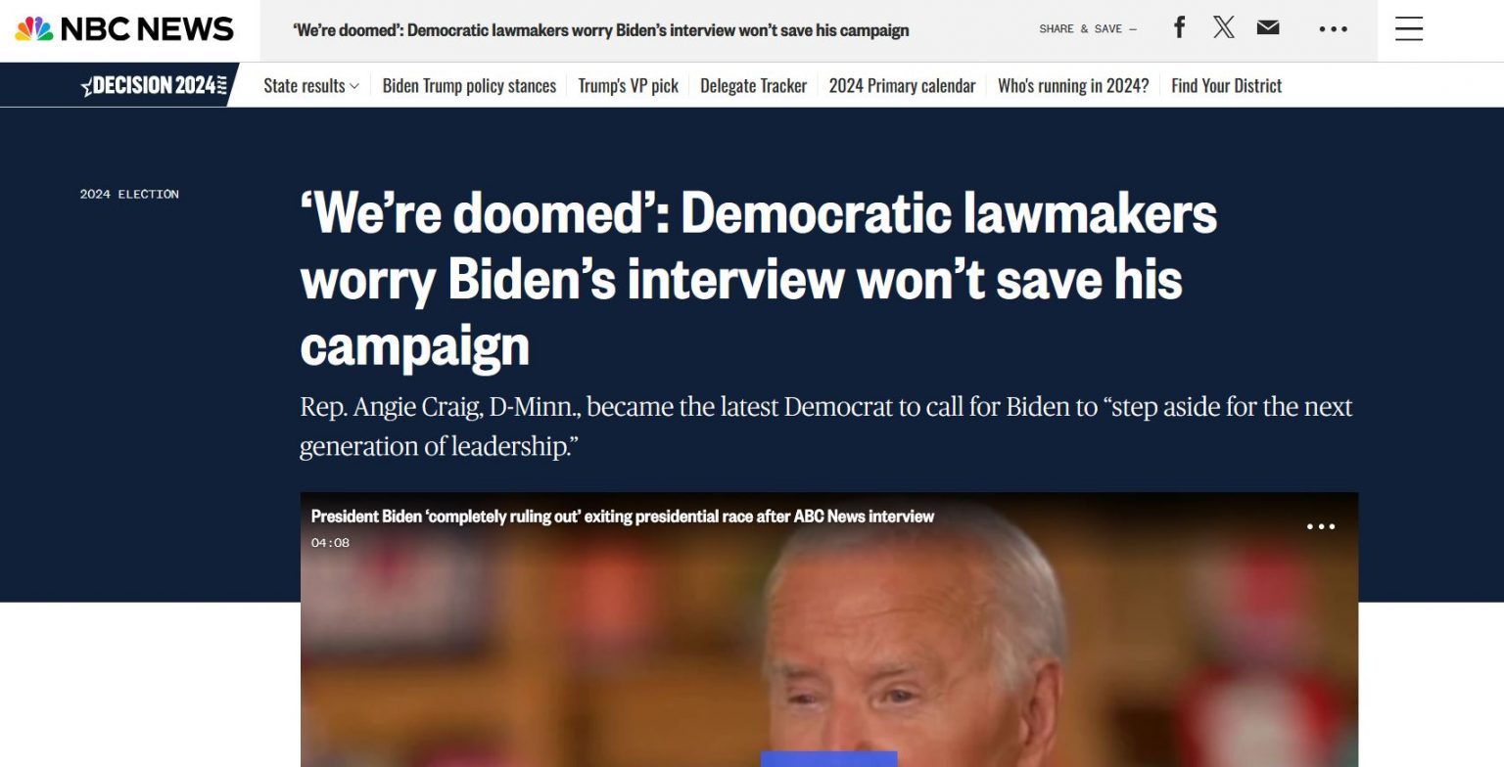Open the Delegate Tracker
1504x767 pixels.
pos(753,86)
